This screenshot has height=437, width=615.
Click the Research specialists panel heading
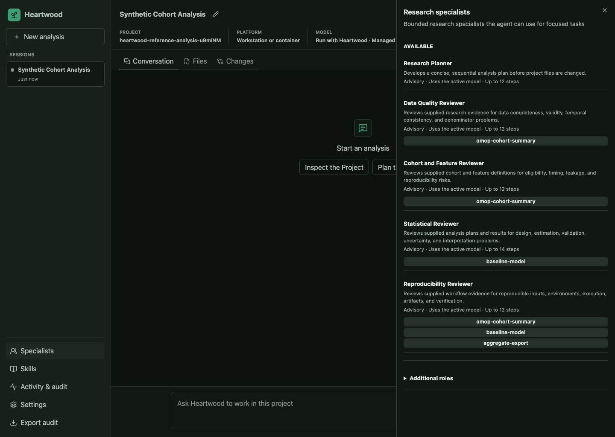click(x=436, y=12)
